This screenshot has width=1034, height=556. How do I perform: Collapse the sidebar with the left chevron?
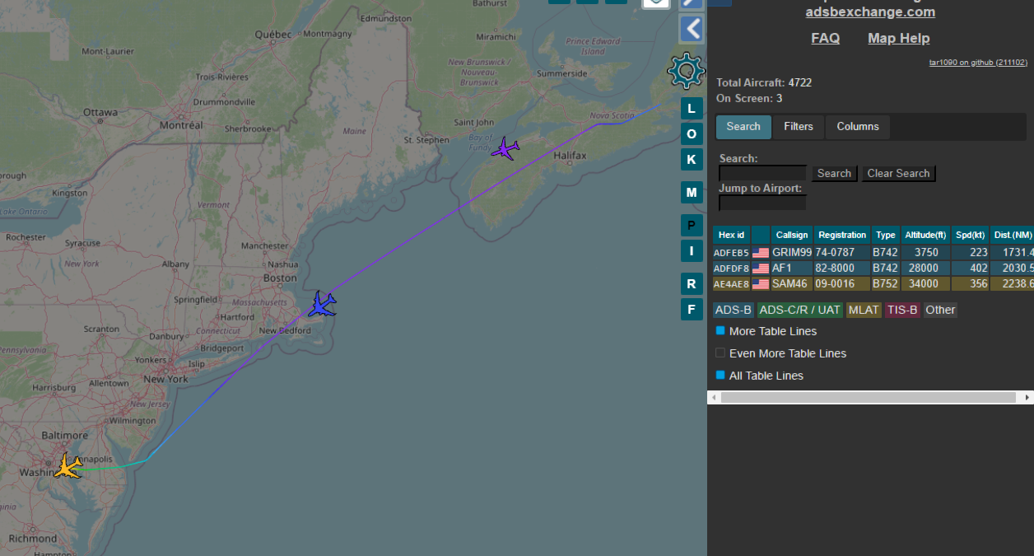(x=692, y=29)
